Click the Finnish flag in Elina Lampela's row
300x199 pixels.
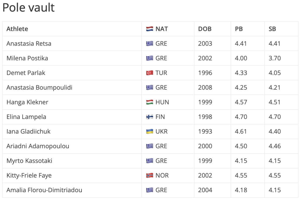(x=149, y=117)
